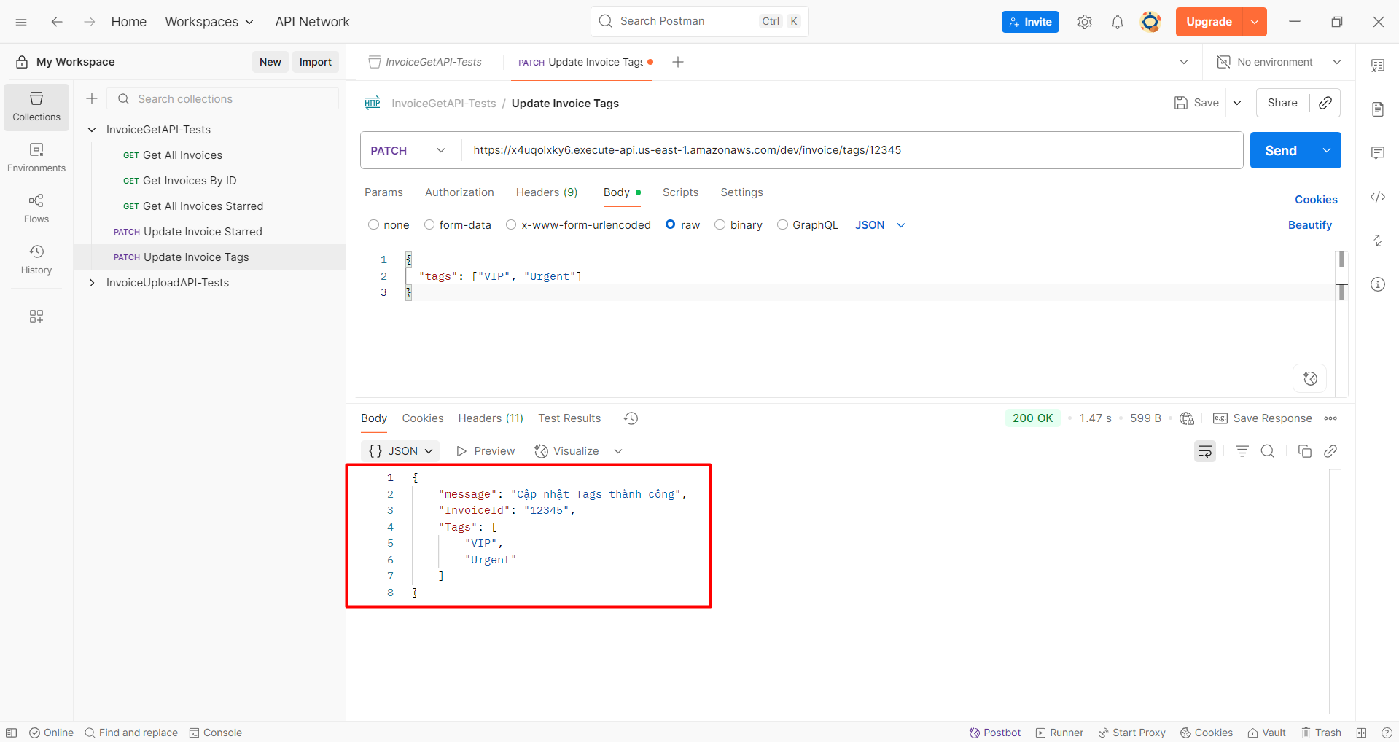Switch to the Authorization tab

[459, 192]
